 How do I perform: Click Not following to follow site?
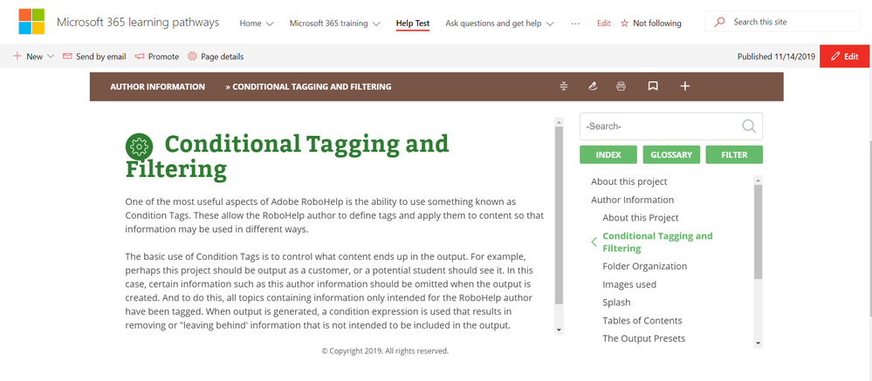pos(656,24)
